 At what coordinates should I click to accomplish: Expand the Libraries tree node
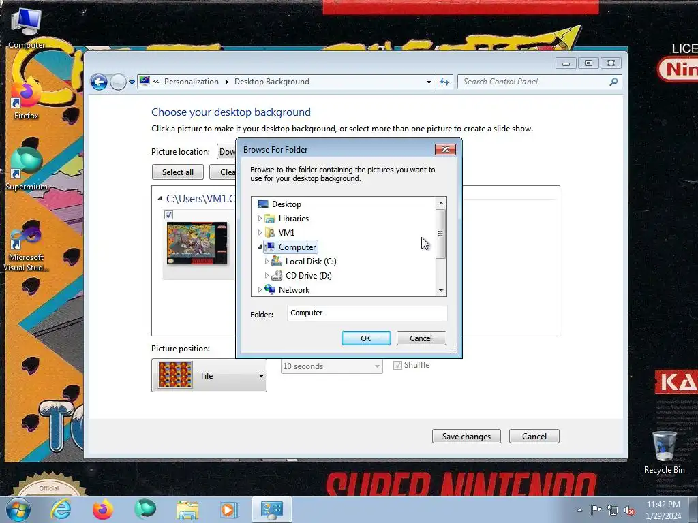click(260, 219)
